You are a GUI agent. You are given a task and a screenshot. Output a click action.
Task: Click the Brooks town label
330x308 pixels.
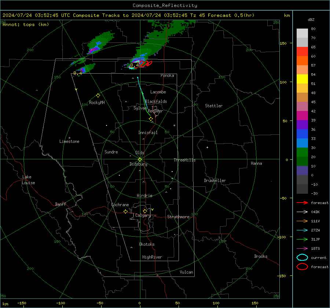[261, 256]
